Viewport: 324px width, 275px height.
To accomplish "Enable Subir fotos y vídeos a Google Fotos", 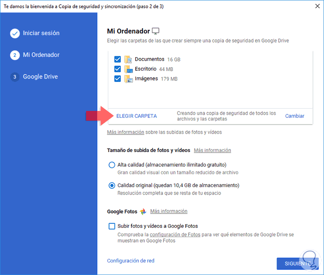I will (x=112, y=226).
